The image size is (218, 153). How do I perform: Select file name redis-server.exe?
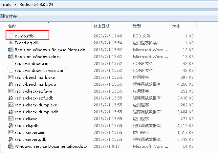[x=30, y=132]
